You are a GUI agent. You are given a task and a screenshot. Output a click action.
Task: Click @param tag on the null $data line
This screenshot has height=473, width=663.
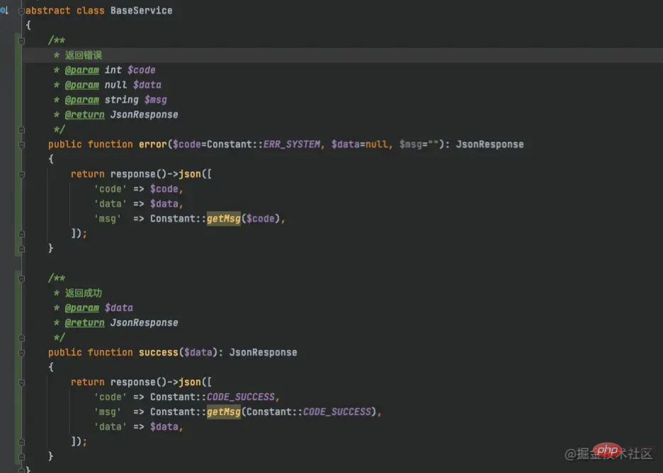pyautogui.click(x=82, y=85)
